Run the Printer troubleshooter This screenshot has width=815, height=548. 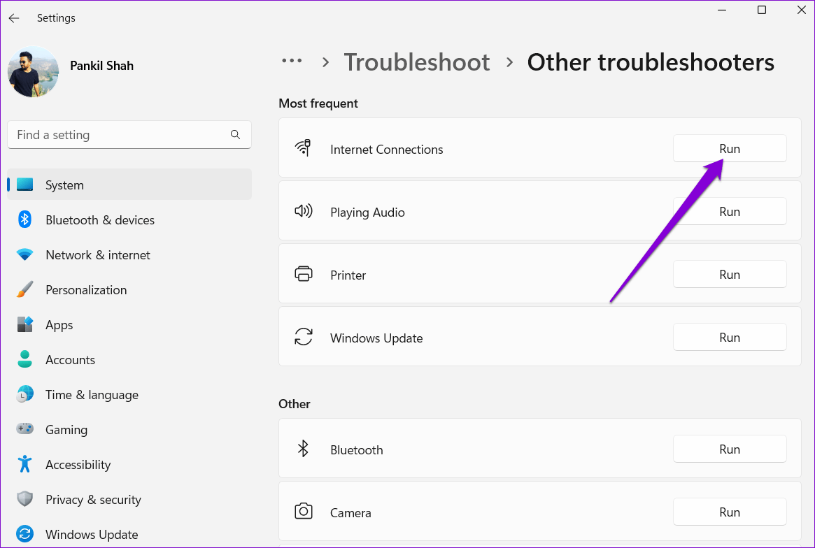point(729,275)
